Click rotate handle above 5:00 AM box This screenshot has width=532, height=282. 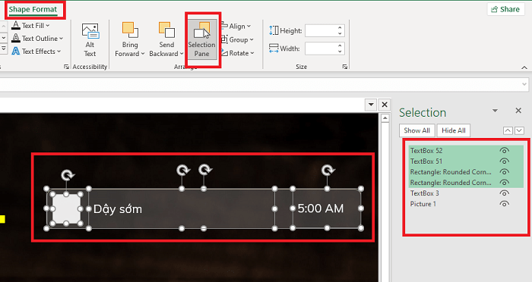click(328, 170)
